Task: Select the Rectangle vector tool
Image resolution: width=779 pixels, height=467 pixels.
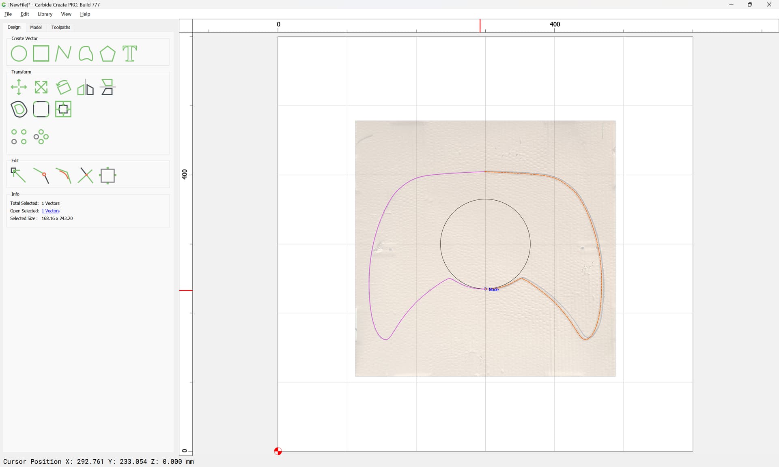Action: tap(41, 54)
